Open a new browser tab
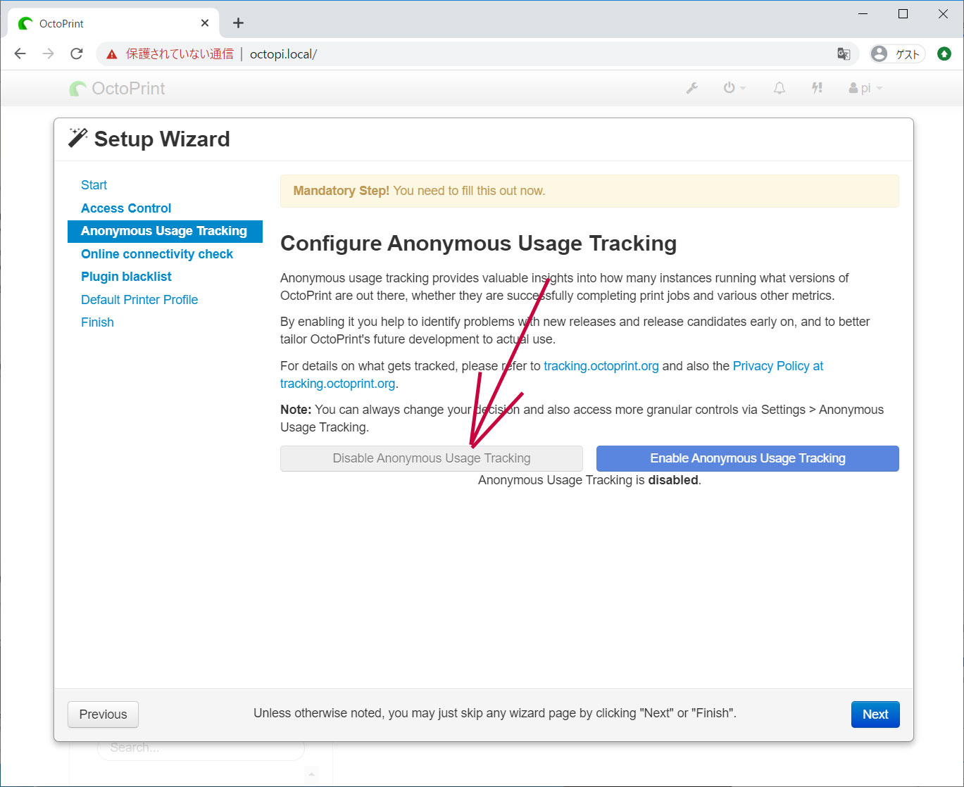 pyautogui.click(x=239, y=23)
